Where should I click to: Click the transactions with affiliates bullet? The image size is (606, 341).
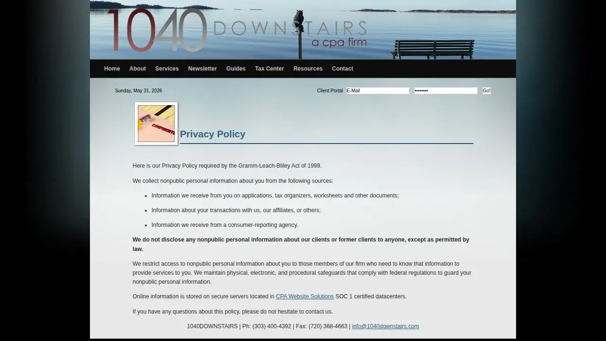tap(236, 210)
